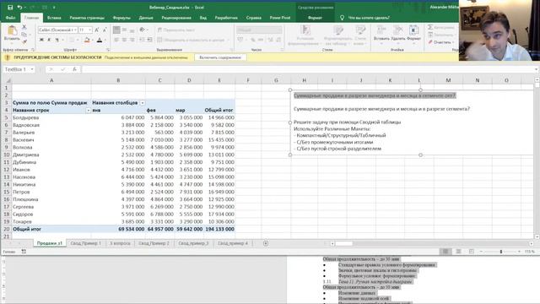Open the Файл menu tab
Image resolution: width=540 pixels, height=304 pixels.
[x=10, y=18]
